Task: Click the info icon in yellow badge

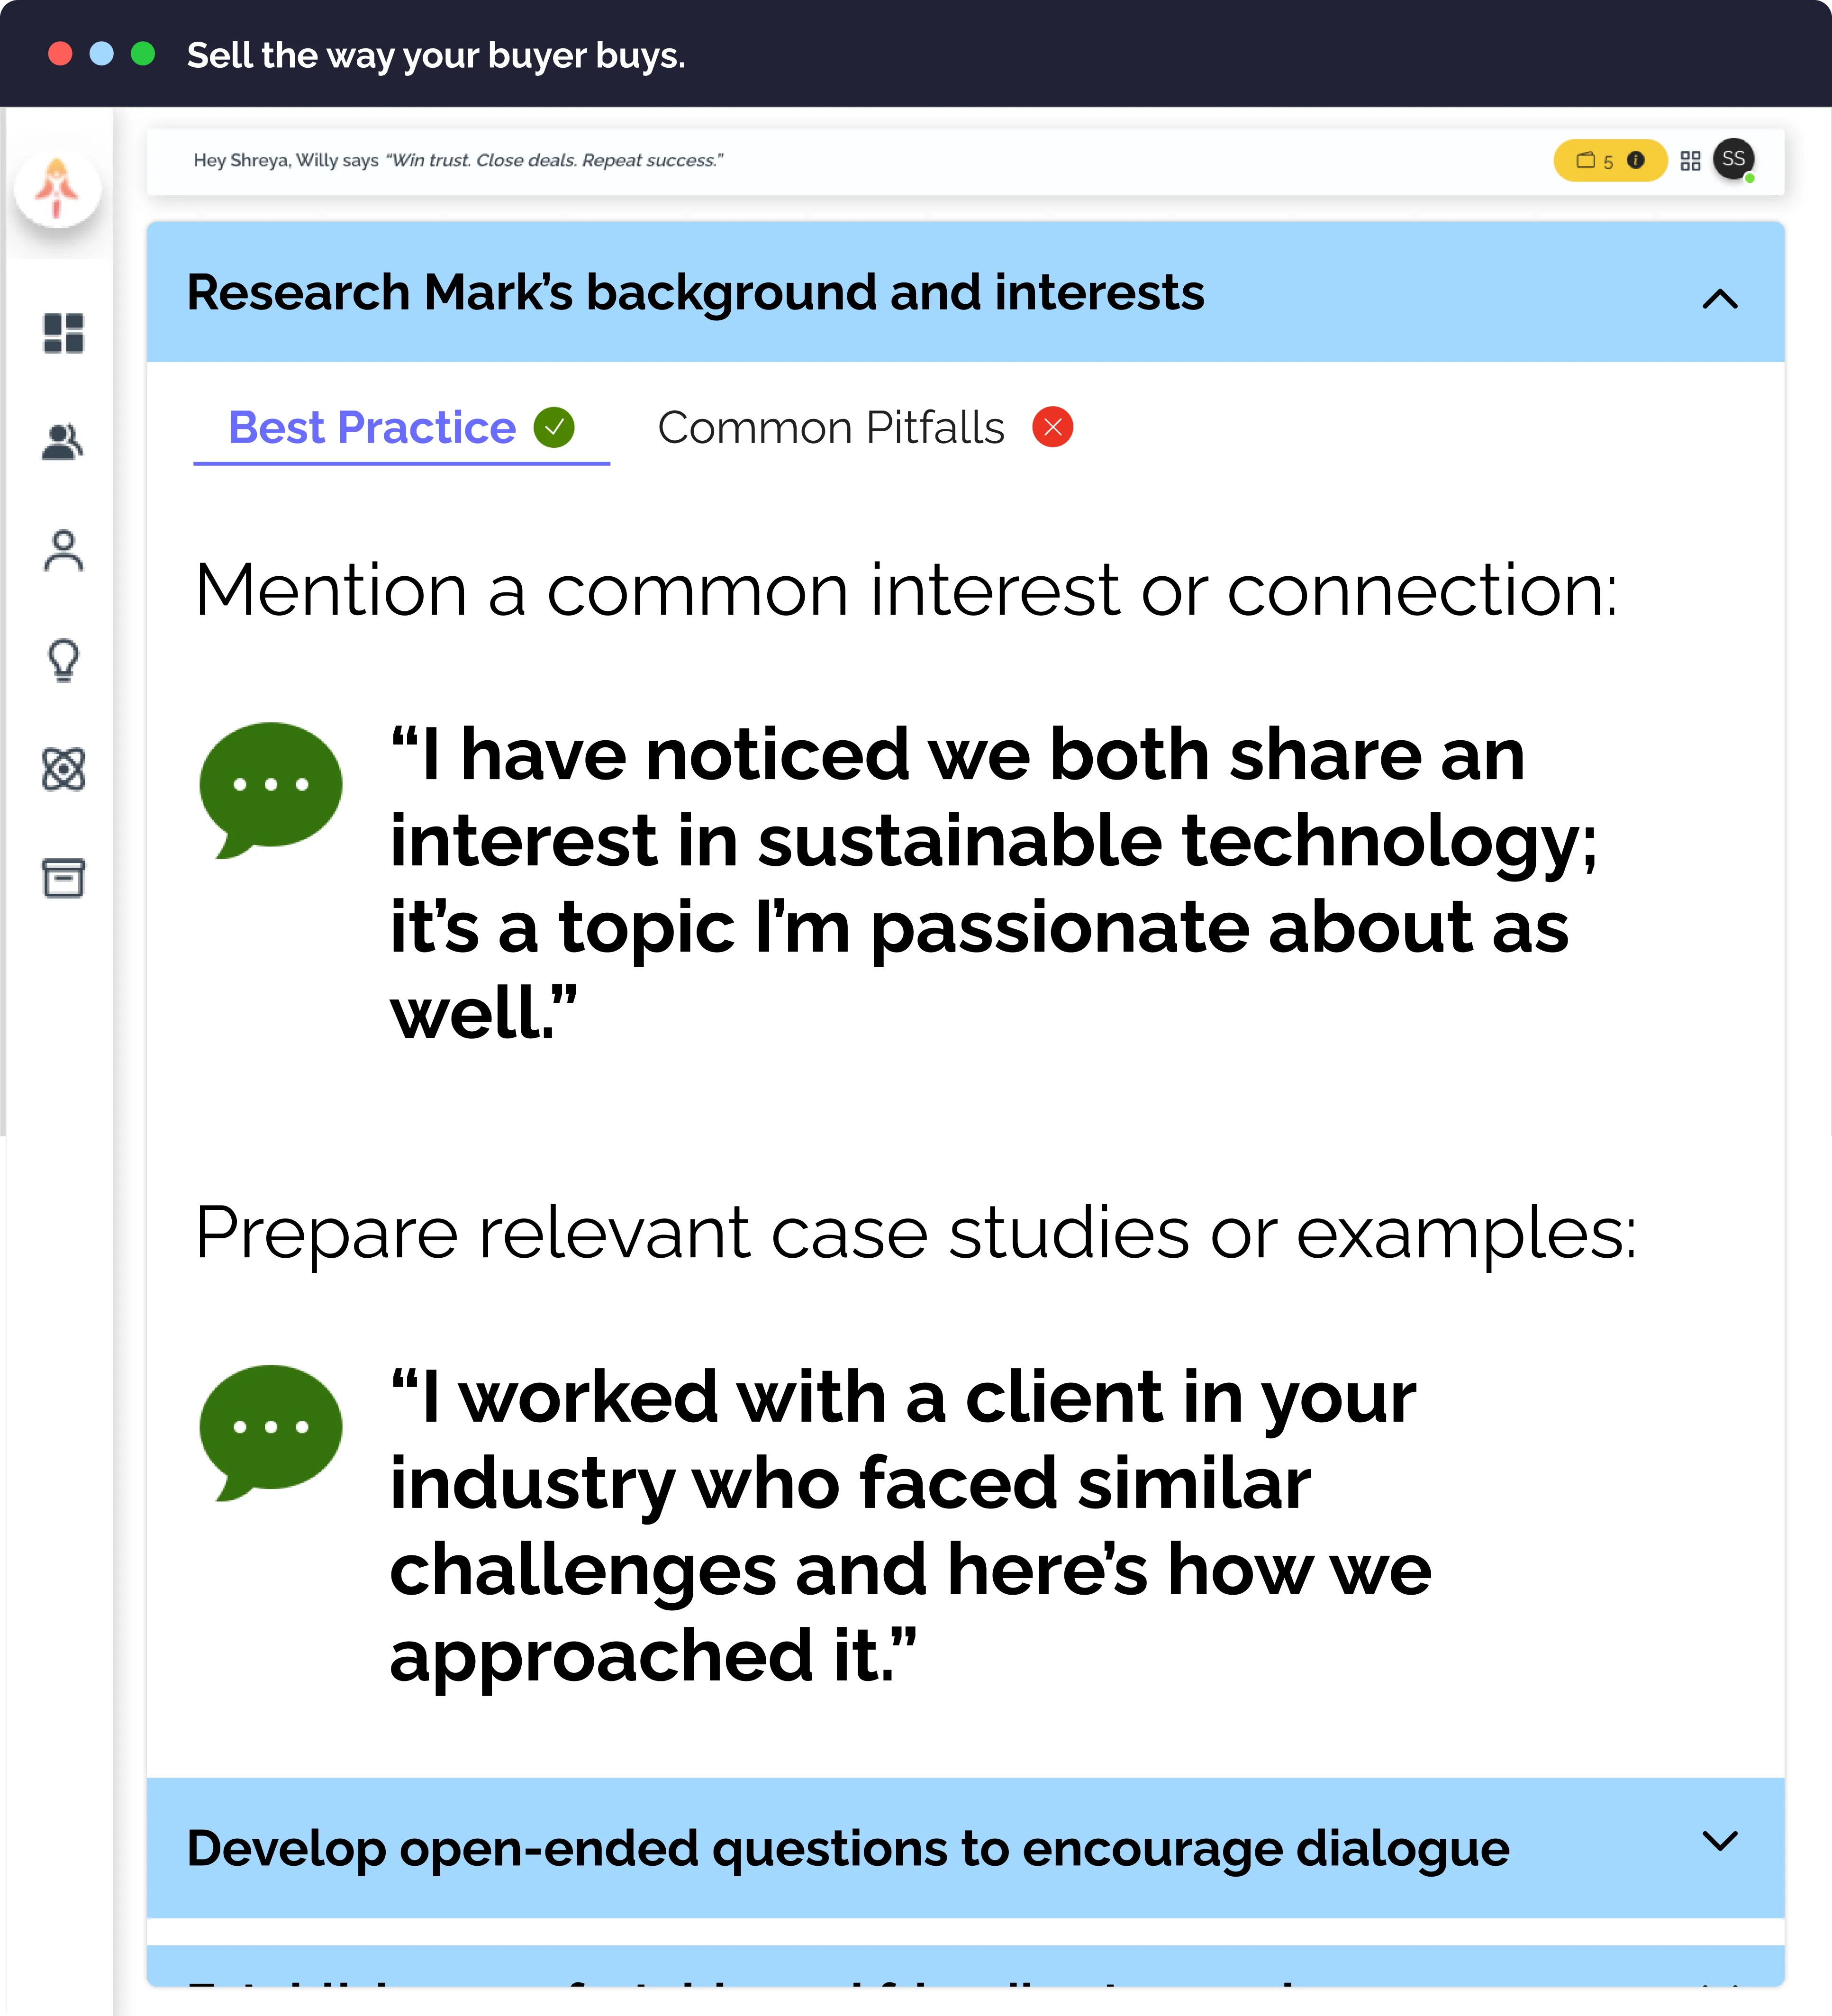Action: [1636, 160]
